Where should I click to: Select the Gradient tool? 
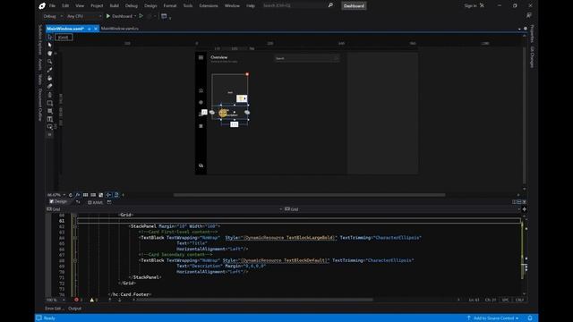[x=50, y=87]
